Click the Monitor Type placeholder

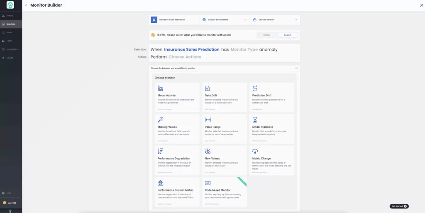click(x=244, y=49)
